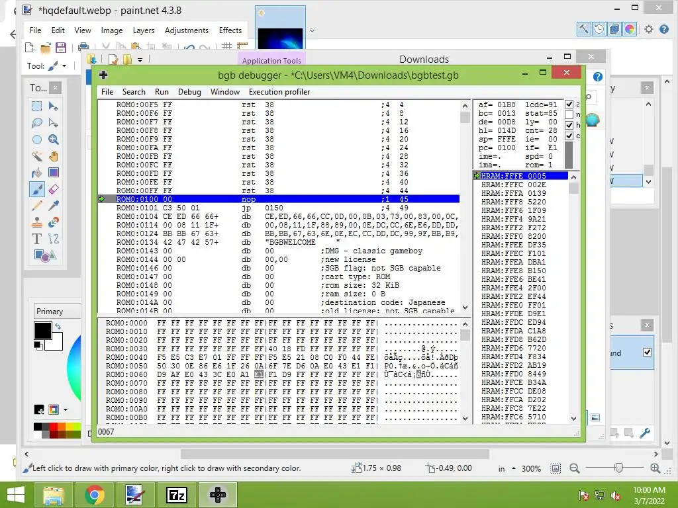Select the Text tool

click(x=37, y=238)
